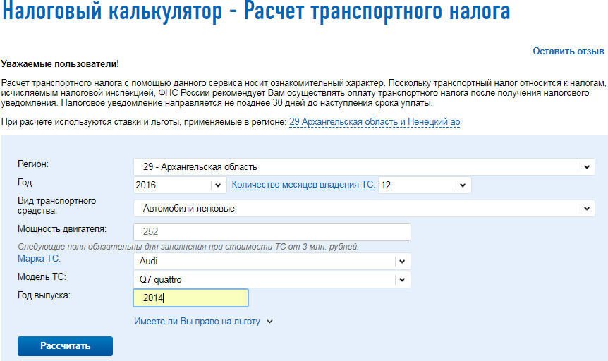Click the Q7 quattro model combo box
This screenshot has width=608, height=361.
[x=272, y=280]
